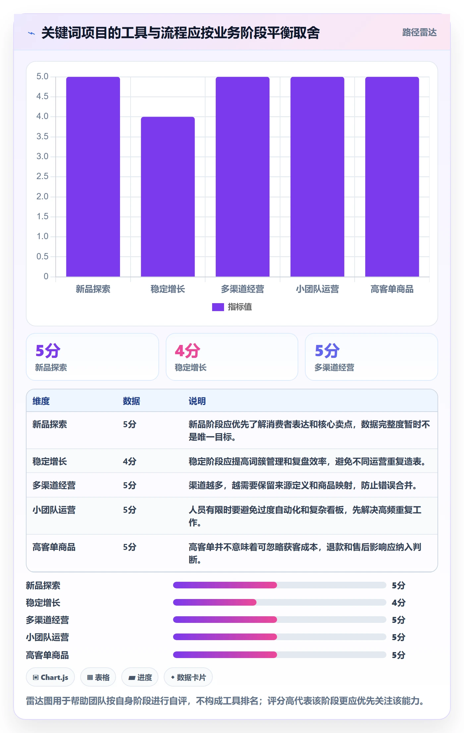Click the description starting 渠道越多

(x=303, y=485)
